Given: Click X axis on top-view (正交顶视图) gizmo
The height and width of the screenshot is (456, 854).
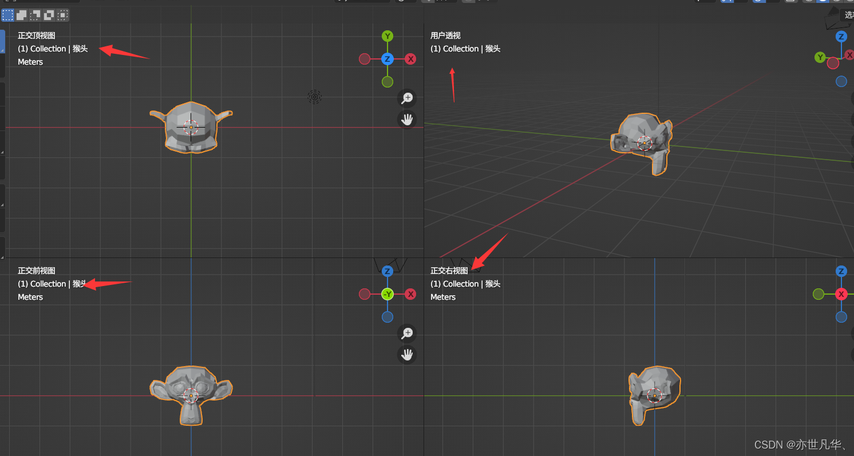Looking at the screenshot, I should [410, 59].
